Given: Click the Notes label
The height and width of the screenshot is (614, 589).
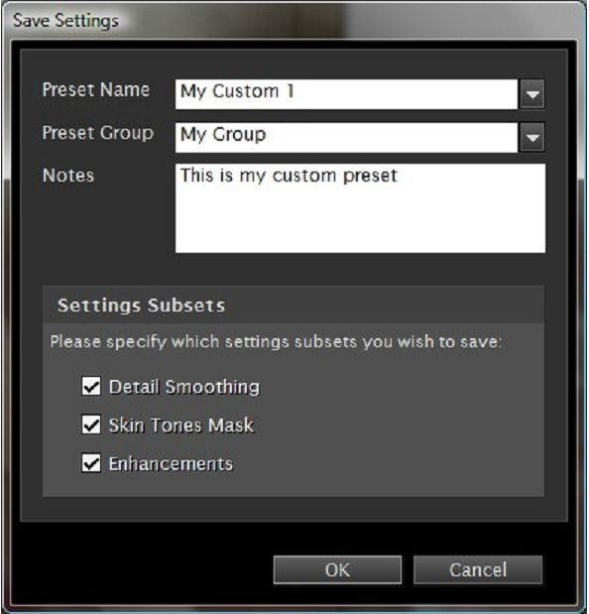Looking at the screenshot, I should (68, 175).
